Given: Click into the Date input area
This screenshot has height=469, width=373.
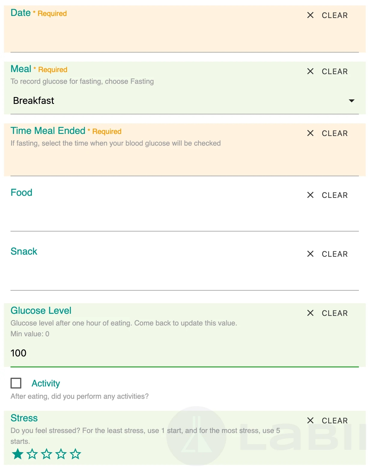Looking at the screenshot, I should tap(180, 38).
